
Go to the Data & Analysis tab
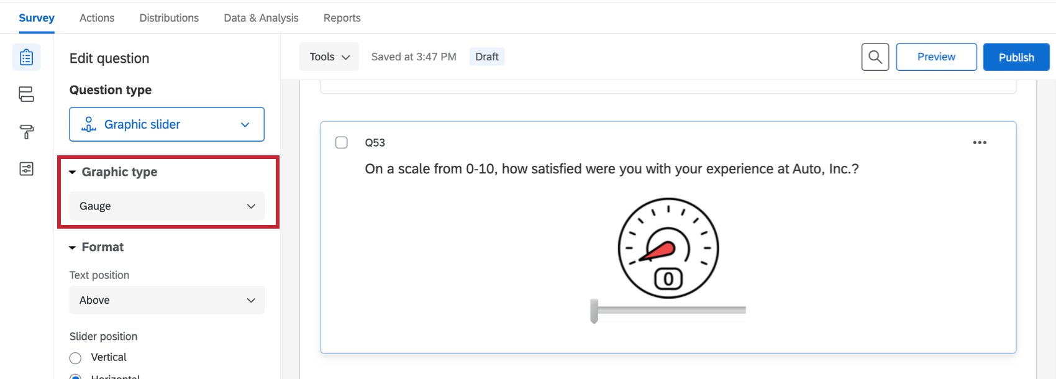click(261, 18)
